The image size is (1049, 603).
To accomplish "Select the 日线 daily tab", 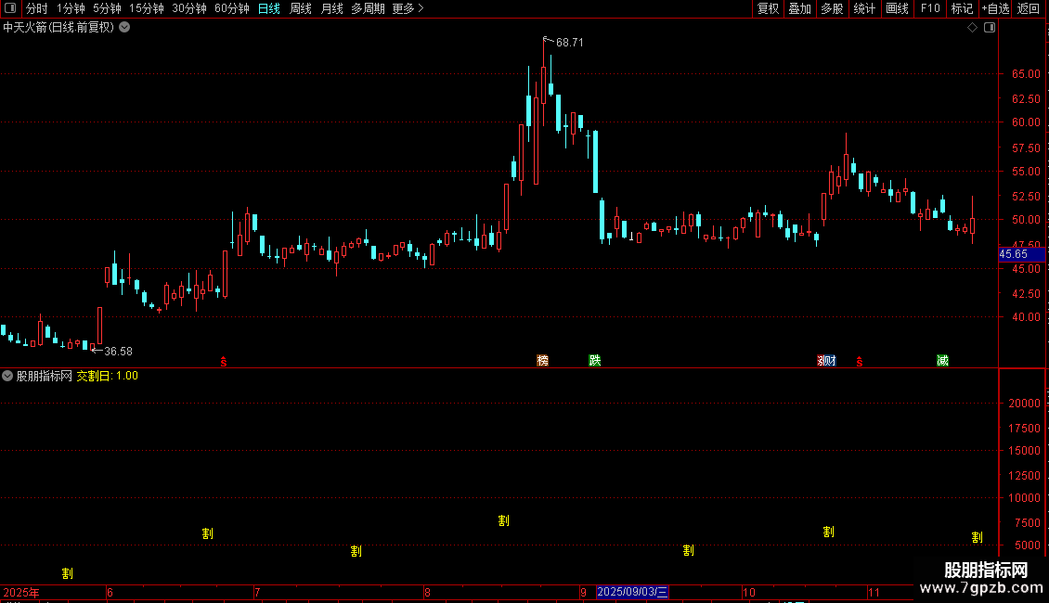I will [269, 8].
